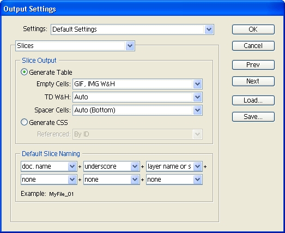
Task: Select the Generate Table radio button
Action: coord(24,72)
